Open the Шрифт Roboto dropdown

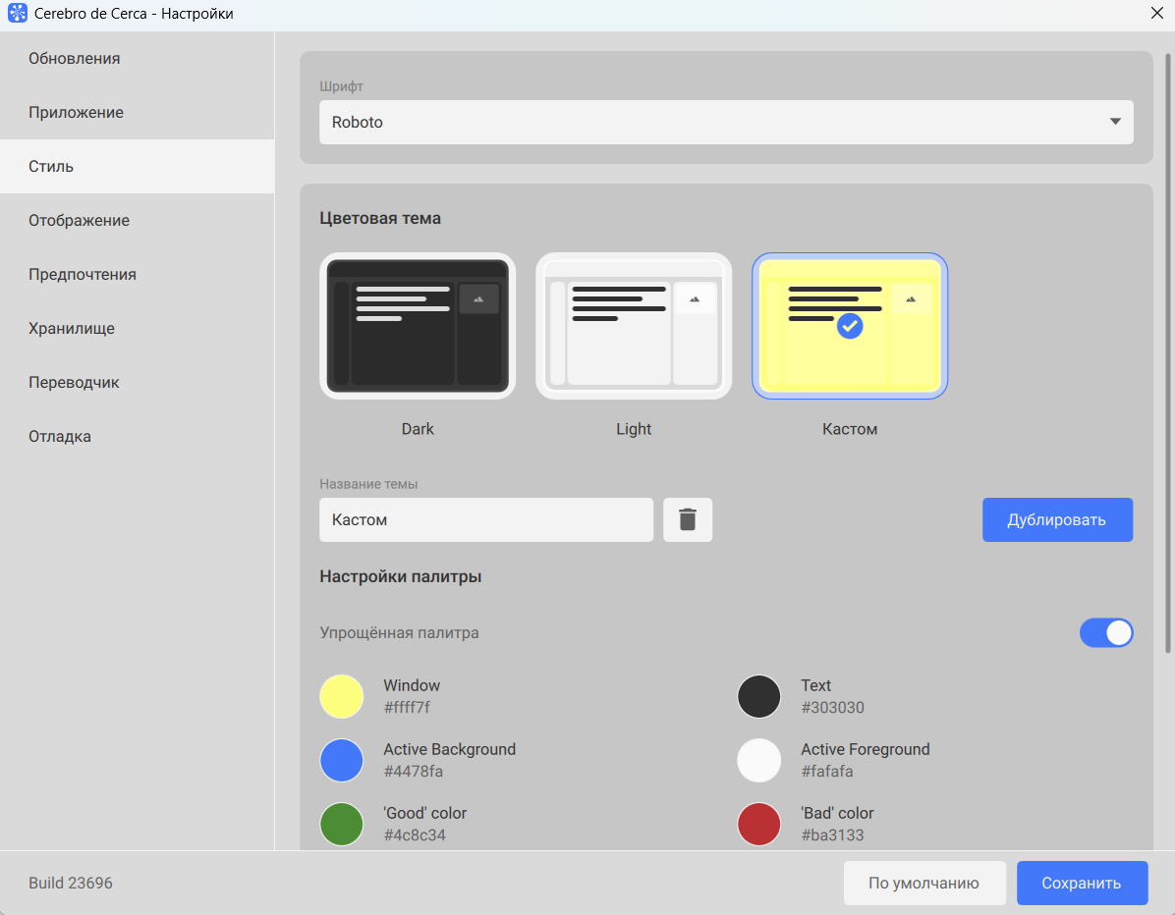pos(726,123)
